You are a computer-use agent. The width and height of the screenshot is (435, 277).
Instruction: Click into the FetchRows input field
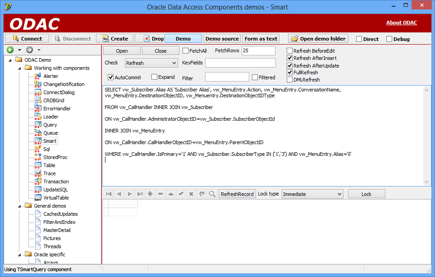pos(258,50)
